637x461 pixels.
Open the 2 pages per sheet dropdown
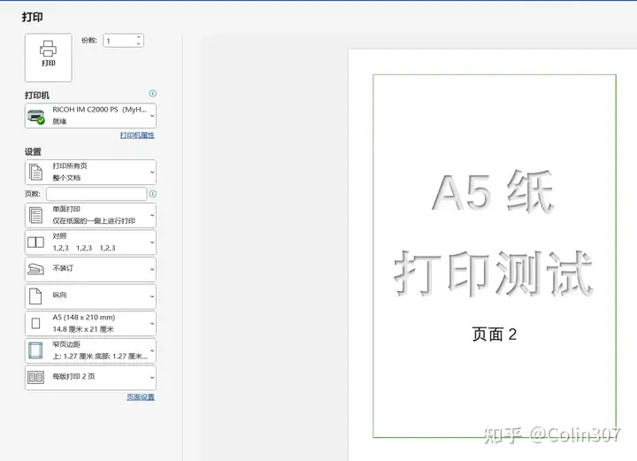coord(90,378)
